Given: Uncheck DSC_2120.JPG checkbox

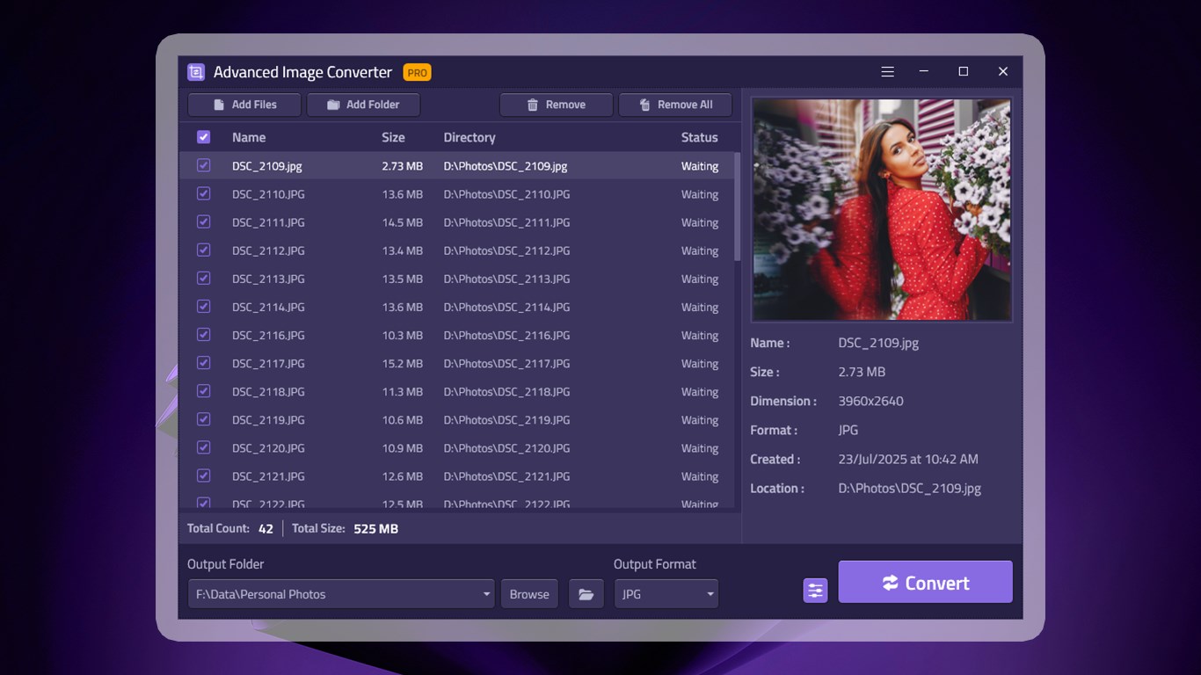Looking at the screenshot, I should (203, 447).
